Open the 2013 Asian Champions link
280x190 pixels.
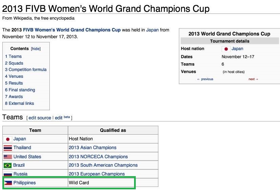[x=92, y=148]
